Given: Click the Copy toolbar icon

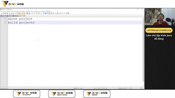Looking at the screenshot, I should pos(18,13).
